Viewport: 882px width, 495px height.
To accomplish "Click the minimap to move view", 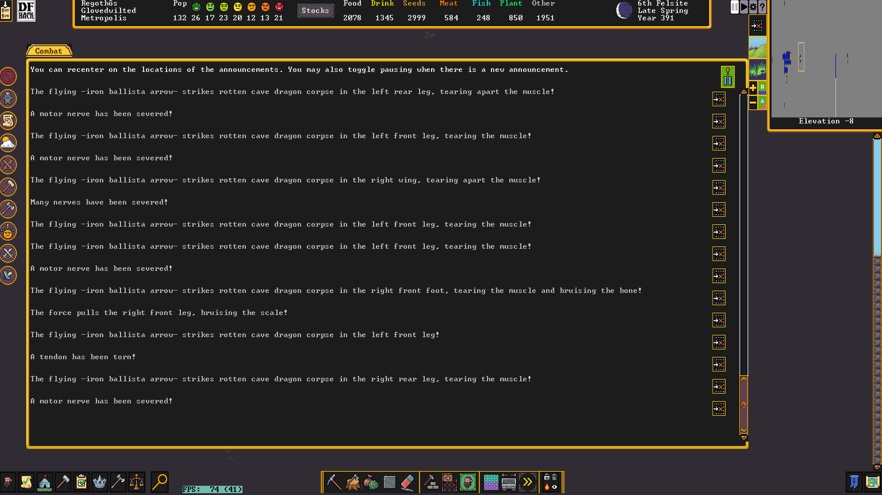I will click(826, 58).
